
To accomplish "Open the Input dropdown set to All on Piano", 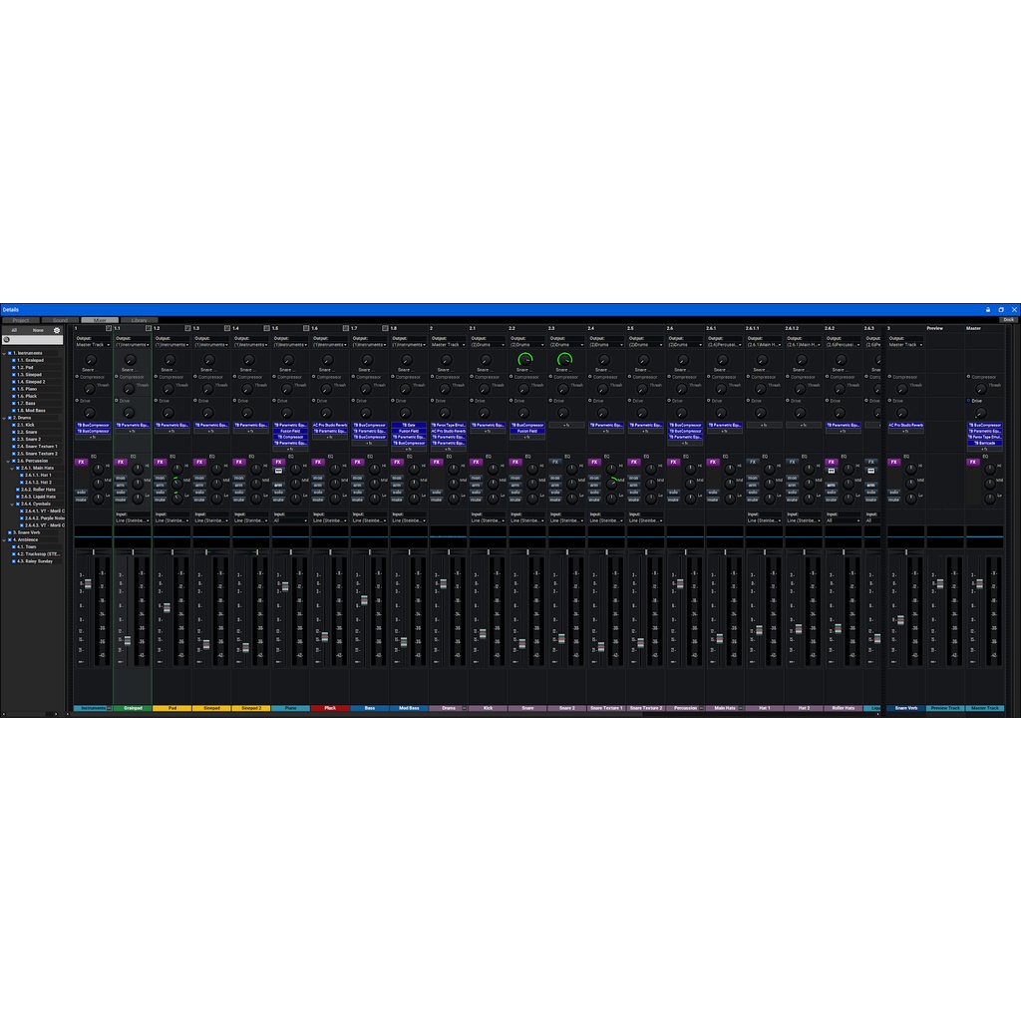I will pyautogui.click(x=290, y=520).
